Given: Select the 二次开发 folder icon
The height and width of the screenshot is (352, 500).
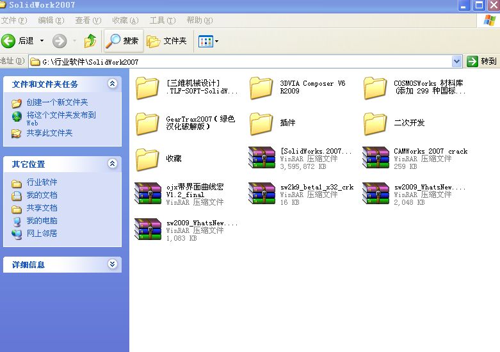Looking at the screenshot, I should pos(375,124).
